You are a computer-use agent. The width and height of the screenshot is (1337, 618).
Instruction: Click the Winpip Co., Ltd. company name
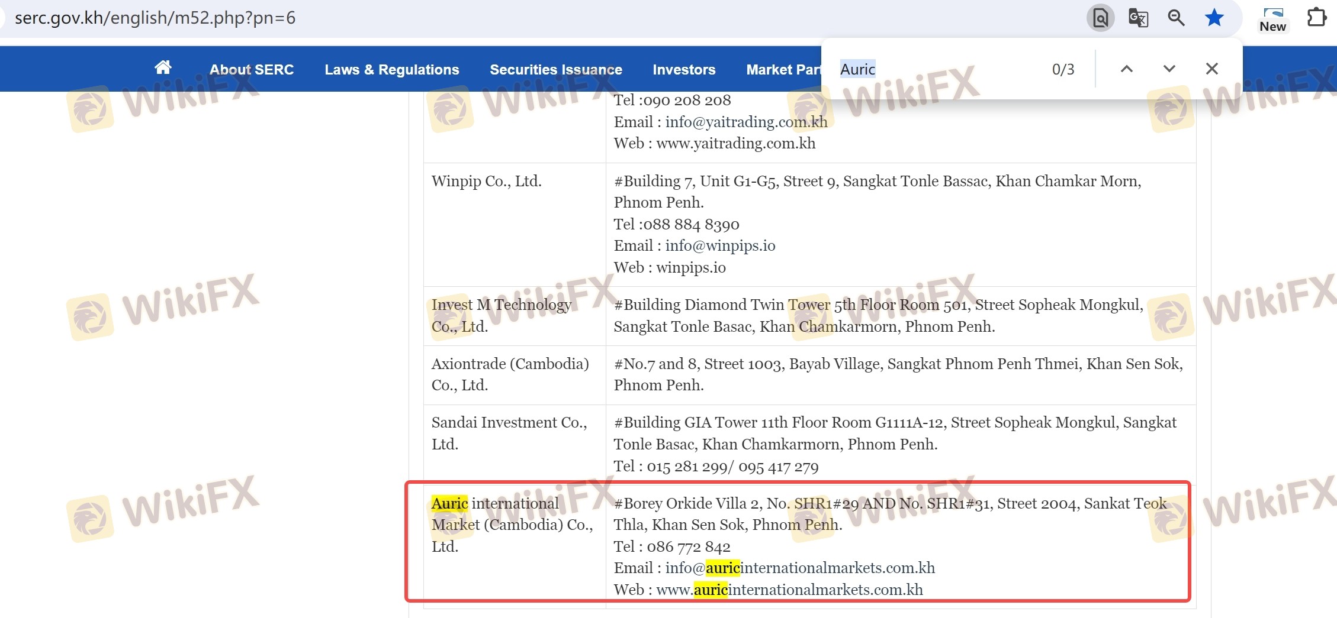click(487, 181)
